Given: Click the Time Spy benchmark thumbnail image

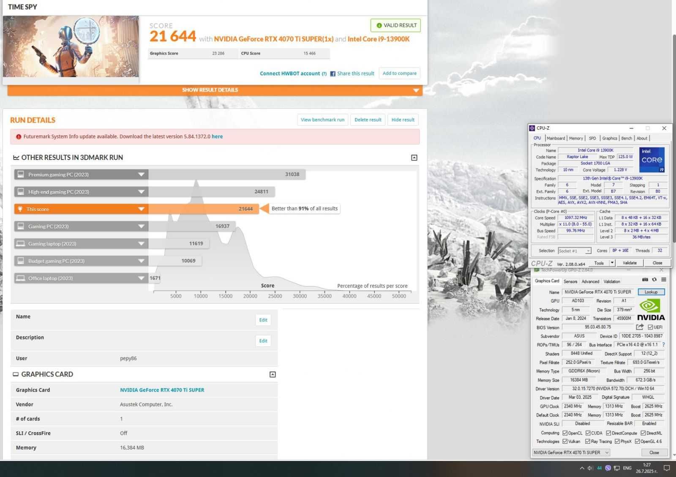Looking at the screenshot, I should tap(71, 46).
